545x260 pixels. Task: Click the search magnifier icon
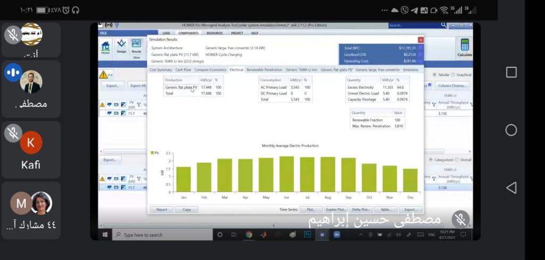point(443,25)
